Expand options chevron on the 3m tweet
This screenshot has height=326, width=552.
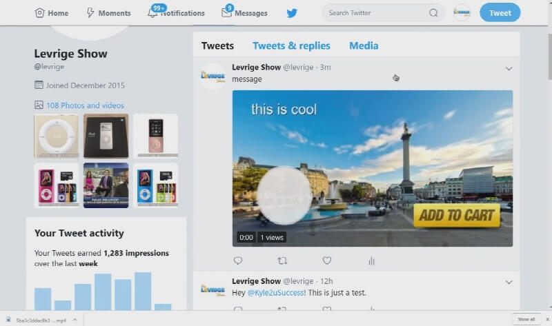[509, 68]
